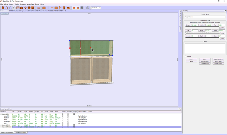Click the Make Standard button
This screenshot has width=227, height=135.
[x=218, y=59]
